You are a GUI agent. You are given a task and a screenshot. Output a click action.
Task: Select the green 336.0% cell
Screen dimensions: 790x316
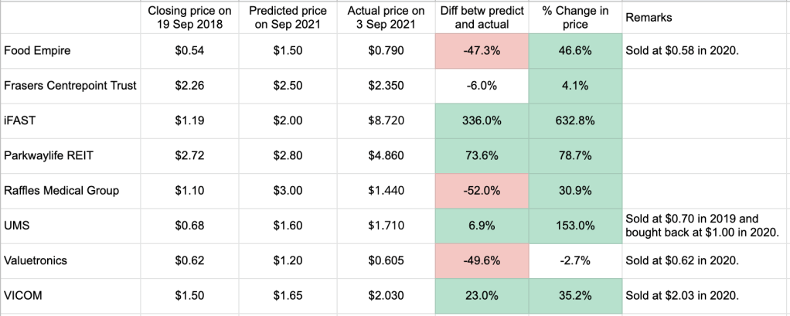481,121
